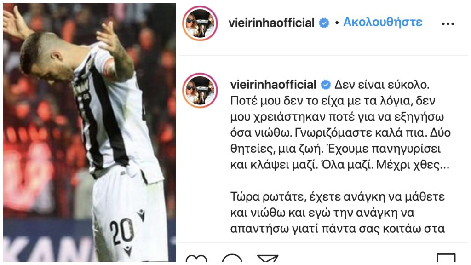Open the three-dot more options menu

(x=448, y=24)
